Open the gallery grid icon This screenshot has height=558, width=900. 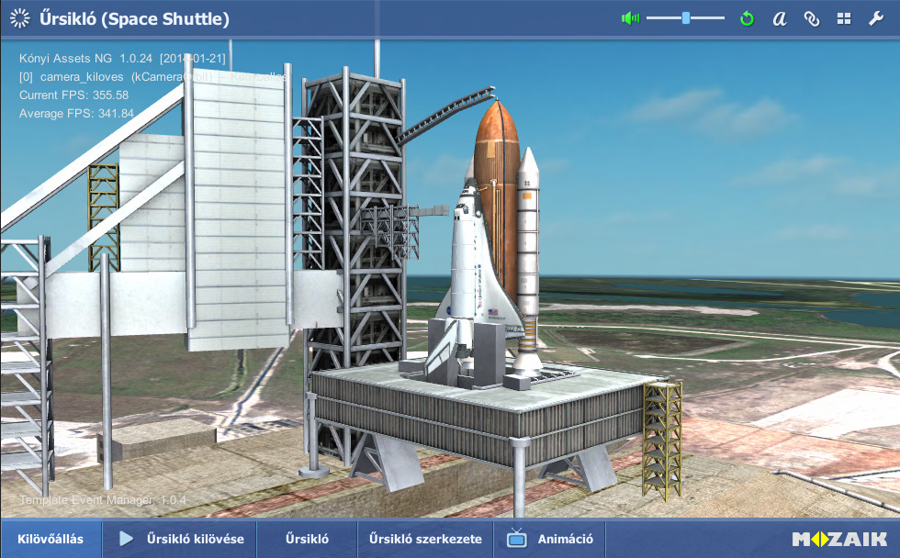click(x=843, y=18)
